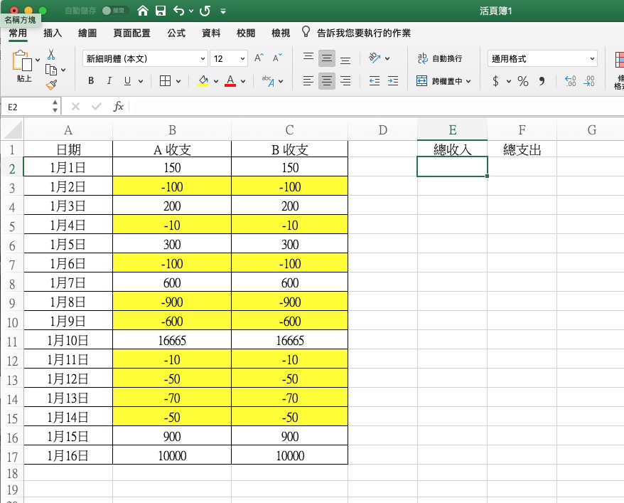Switch to the 插入 ribbon tab
The image size is (624, 503).
pyautogui.click(x=53, y=33)
